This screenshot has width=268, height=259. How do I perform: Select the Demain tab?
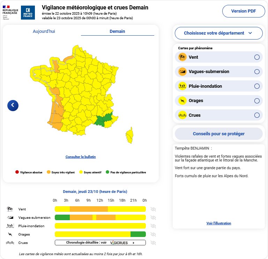tap(117, 31)
